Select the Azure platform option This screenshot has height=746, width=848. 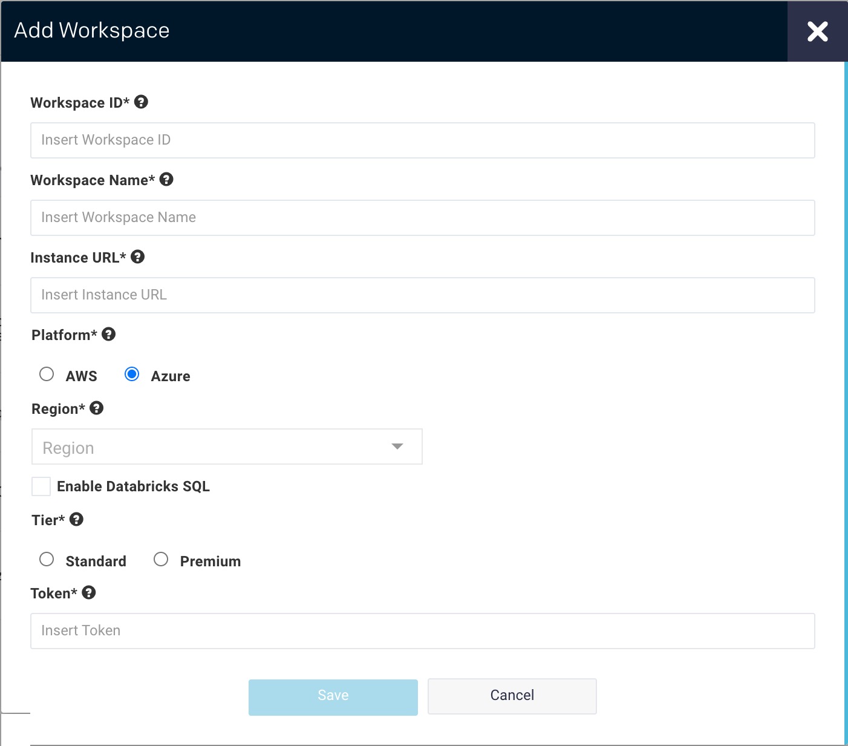[131, 375]
